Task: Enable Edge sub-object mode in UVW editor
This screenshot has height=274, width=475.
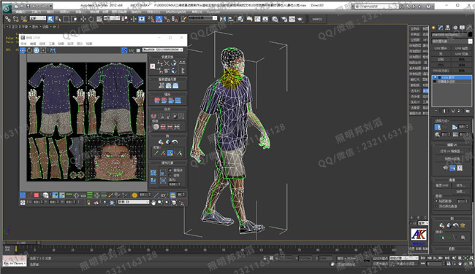Action: click(x=30, y=195)
